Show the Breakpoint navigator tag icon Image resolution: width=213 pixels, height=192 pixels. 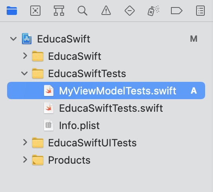(x=176, y=11)
